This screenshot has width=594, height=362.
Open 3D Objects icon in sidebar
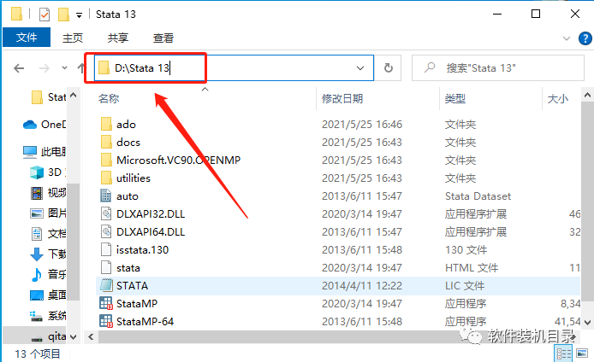(37, 172)
